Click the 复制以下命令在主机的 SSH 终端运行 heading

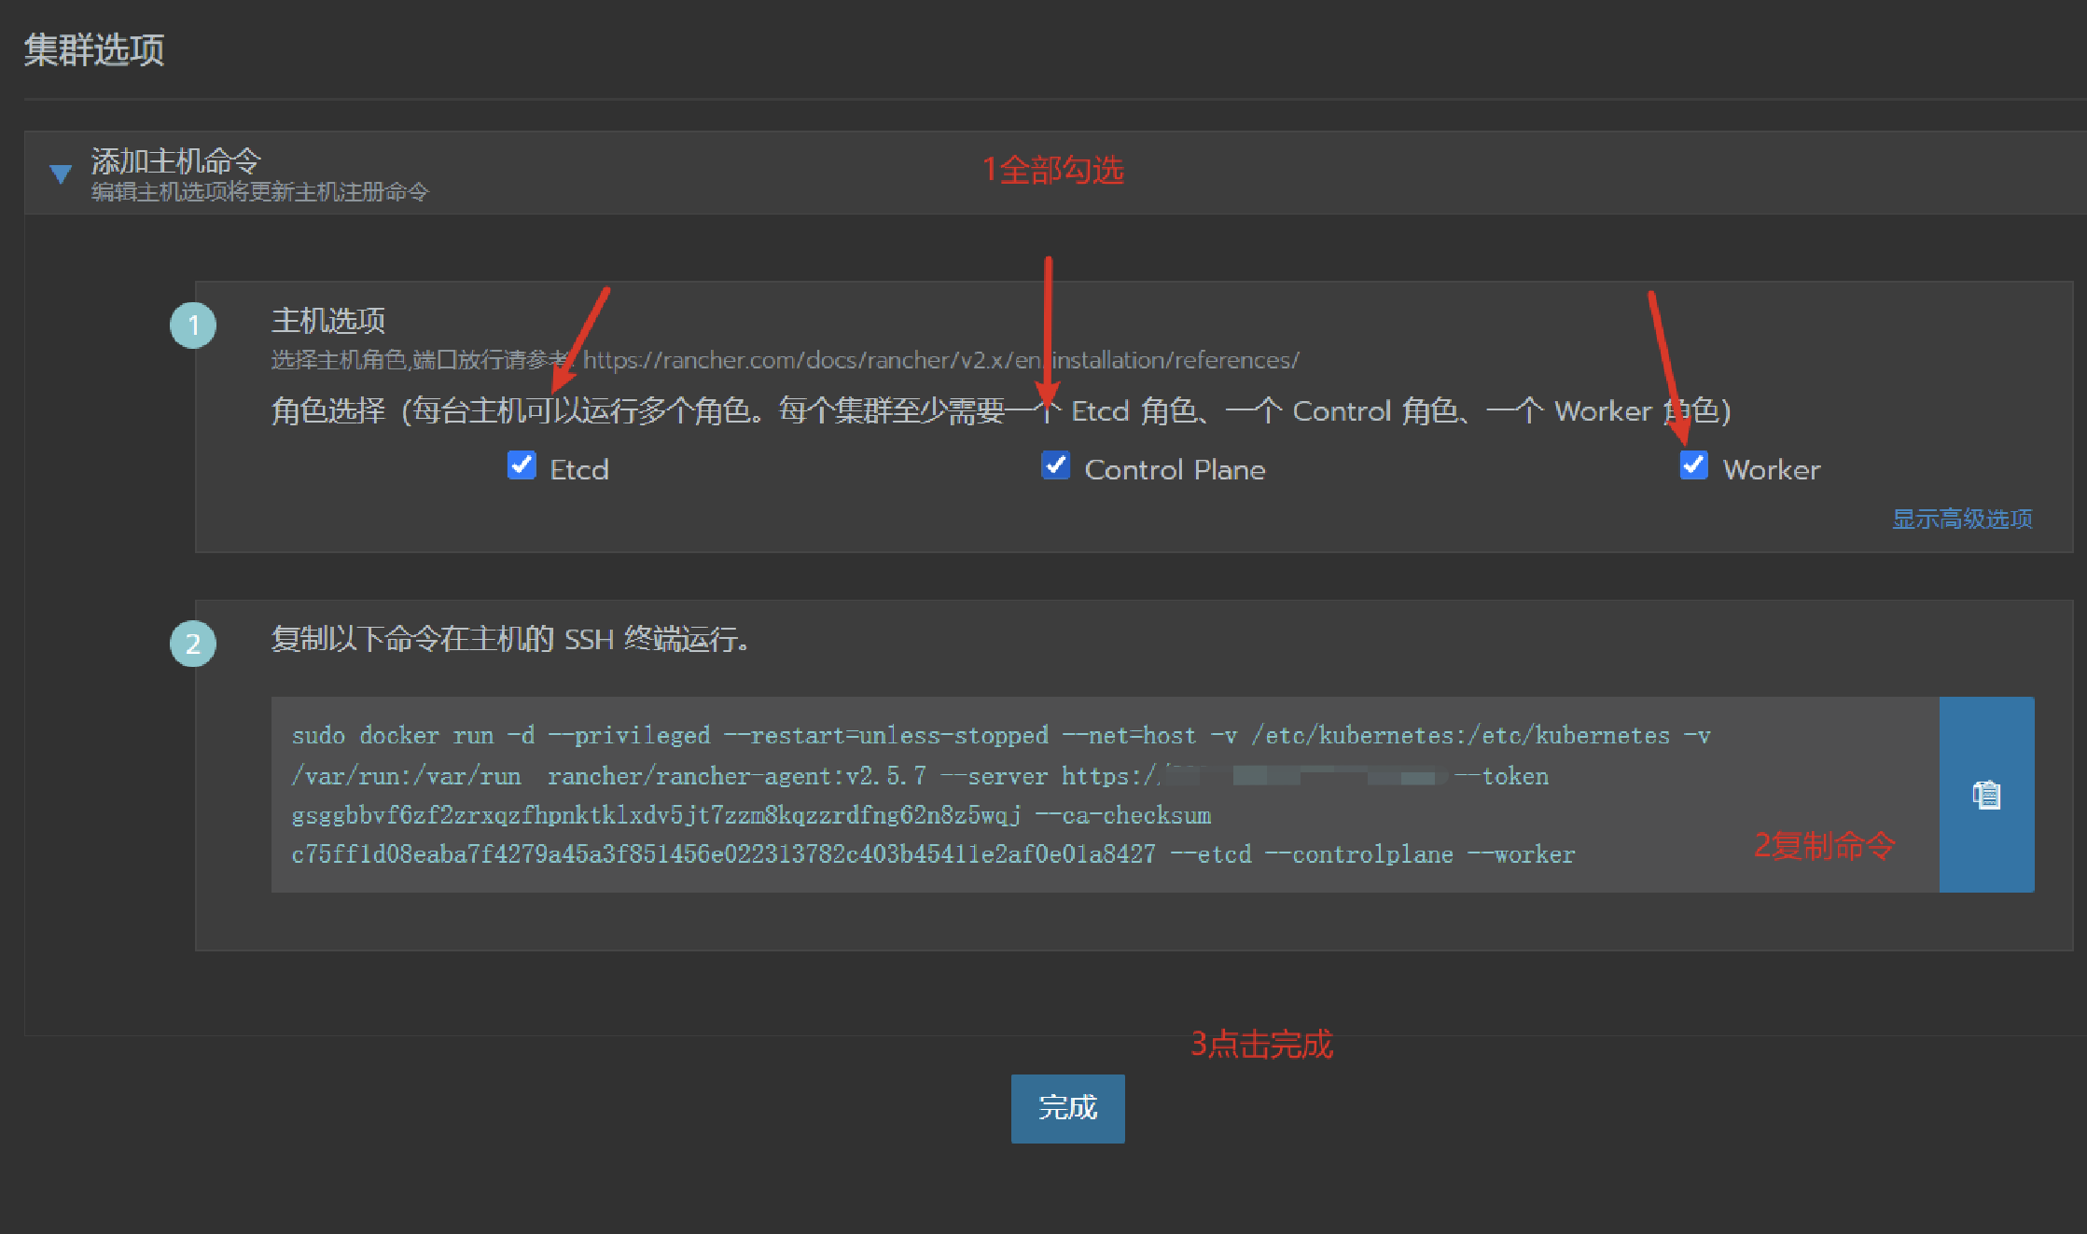(x=511, y=639)
